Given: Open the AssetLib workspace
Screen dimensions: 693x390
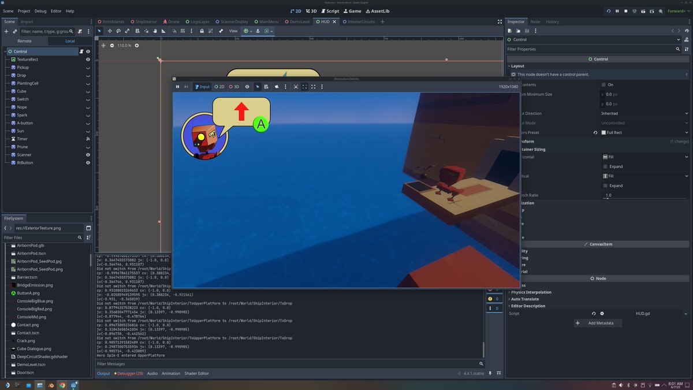Looking at the screenshot, I should (378, 10).
